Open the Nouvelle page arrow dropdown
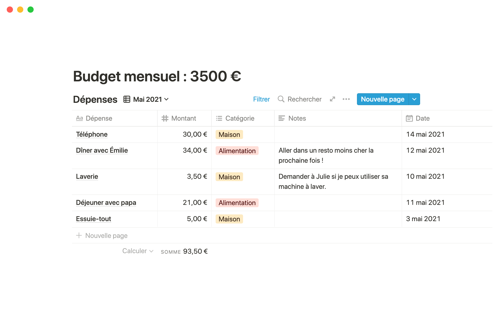The image size is (497, 310). [414, 99]
